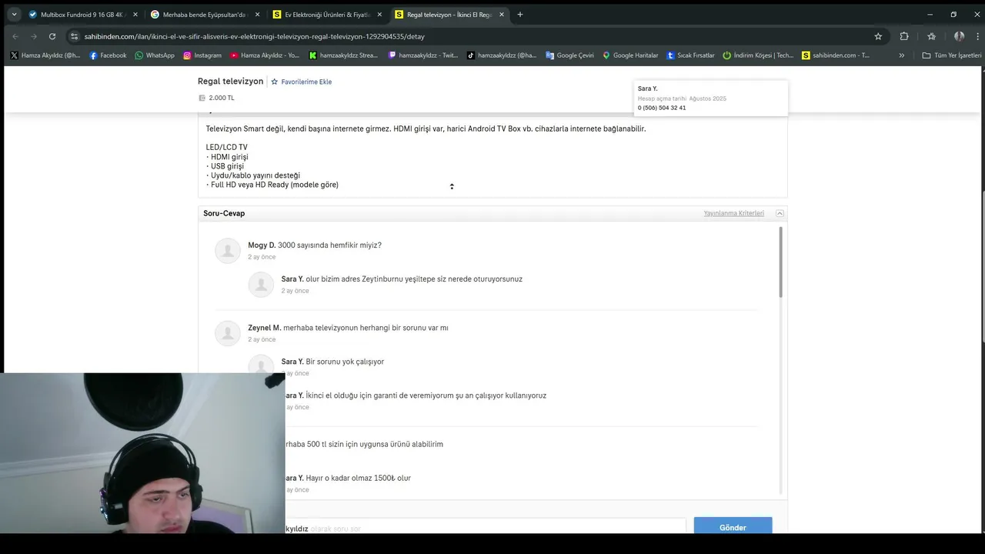This screenshot has width=985, height=554.
Task: Open the Google Haritalar bookmark
Action: tap(630, 55)
